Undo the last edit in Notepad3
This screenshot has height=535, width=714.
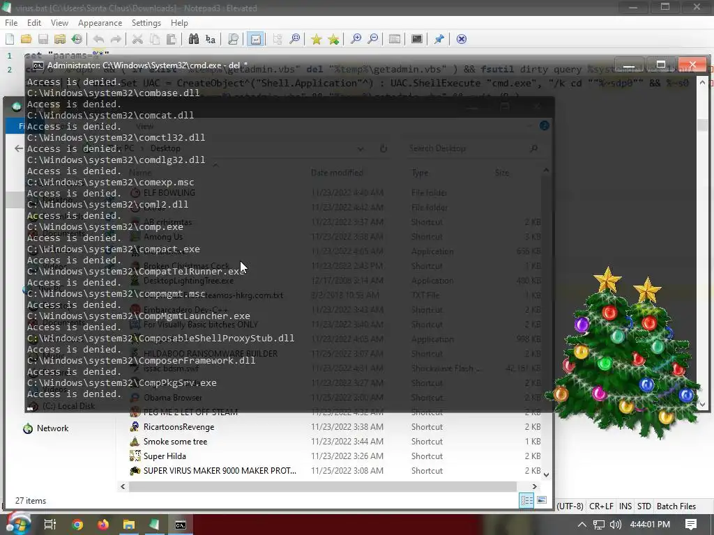pyautogui.click(x=98, y=39)
